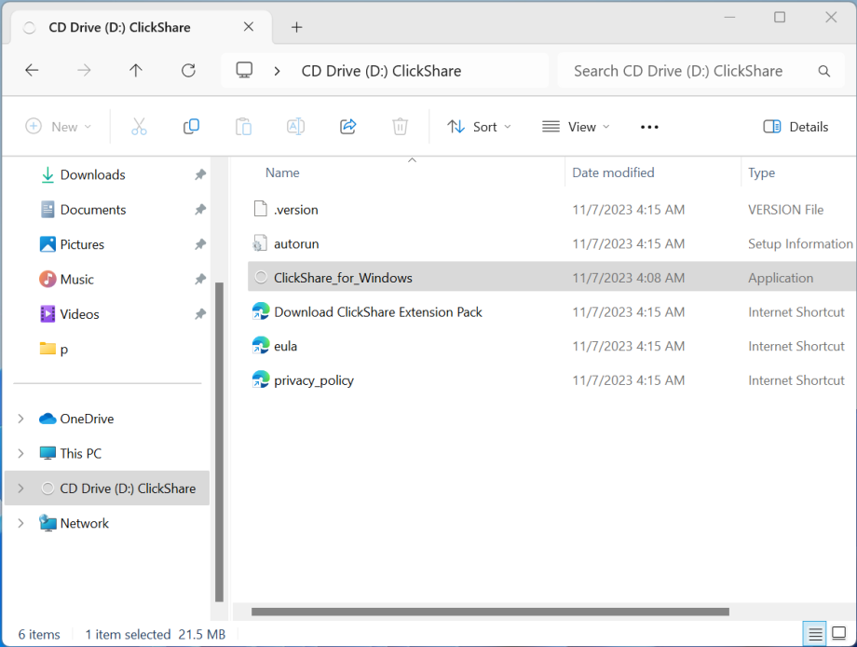Open the Sort dropdown menu
The image size is (857, 647).
point(480,127)
